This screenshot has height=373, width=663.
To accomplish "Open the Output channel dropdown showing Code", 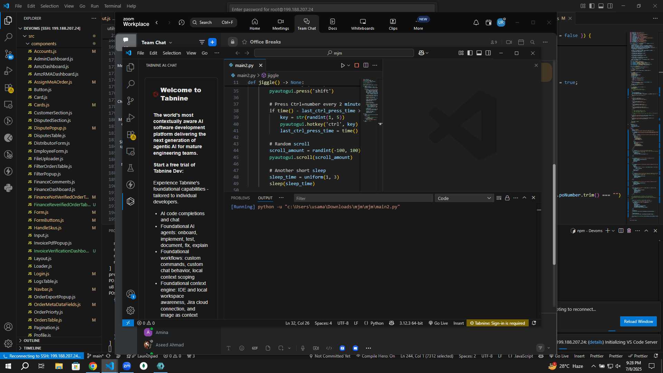I will (464, 198).
